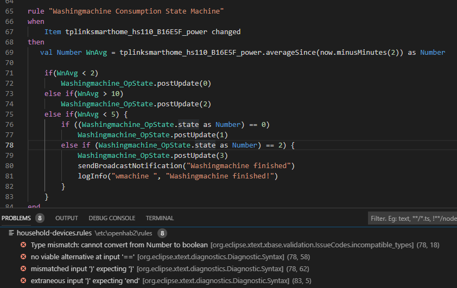The image size is (457, 288).
Task: Click the error icon for 'no viable alternative'
Action: [23, 257]
